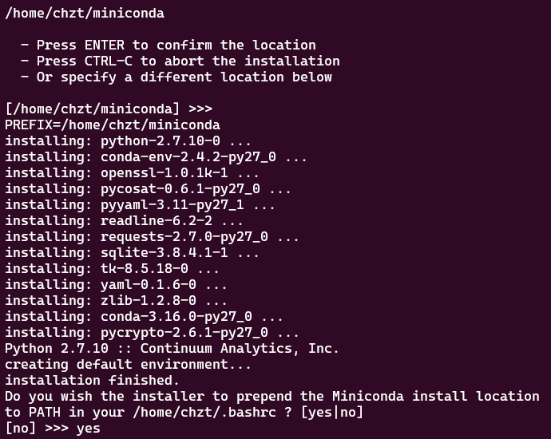Click the 'Press ENTER to confirm the location' line
This screenshot has height=439, width=551.
176,45
